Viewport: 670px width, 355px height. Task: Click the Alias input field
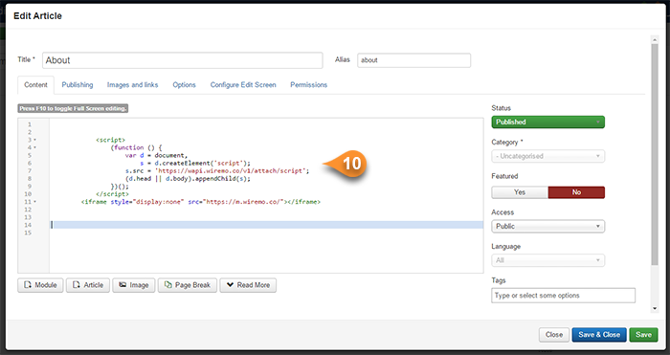point(414,60)
